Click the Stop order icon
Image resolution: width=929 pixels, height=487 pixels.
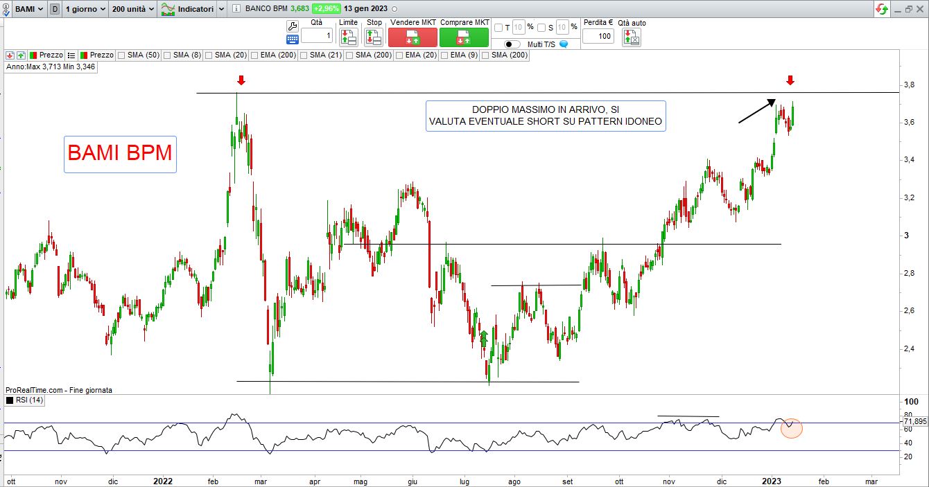click(x=374, y=37)
